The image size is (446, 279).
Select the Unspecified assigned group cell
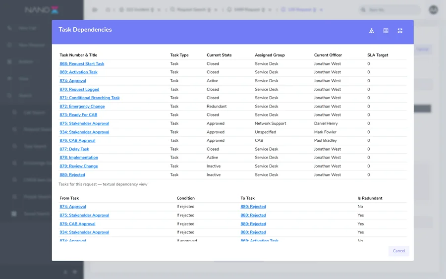[266, 132]
